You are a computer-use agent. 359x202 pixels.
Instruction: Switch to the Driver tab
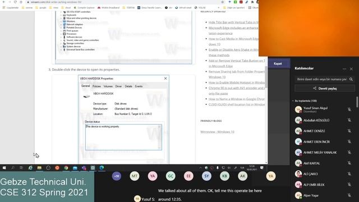(x=118, y=86)
